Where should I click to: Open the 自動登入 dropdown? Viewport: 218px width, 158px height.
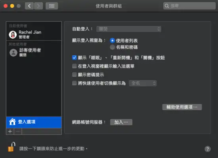pyautogui.click(x=129, y=29)
